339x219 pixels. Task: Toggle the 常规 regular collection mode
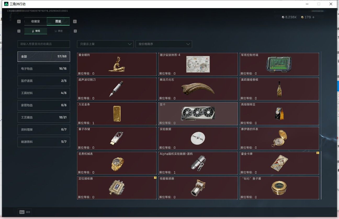click(36, 31)
